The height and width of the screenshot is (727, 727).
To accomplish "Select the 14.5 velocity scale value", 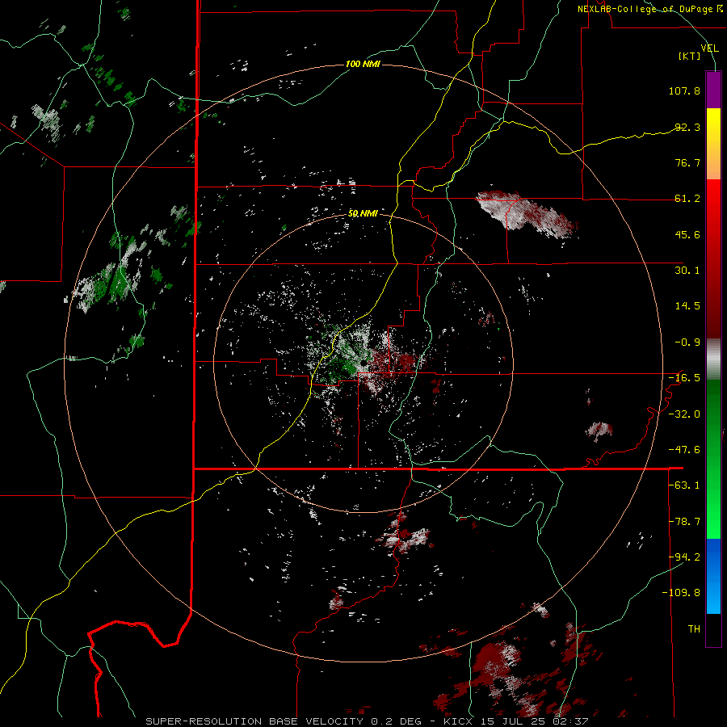I will [x=687, y=306].
